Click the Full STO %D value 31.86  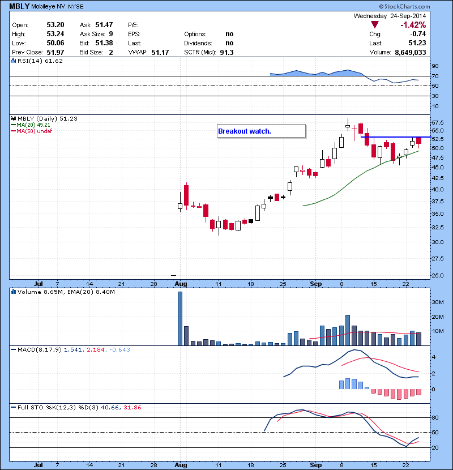(x=132, y=408)
